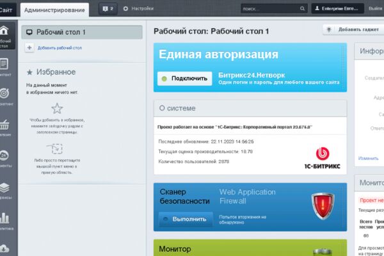Select Рабочий стол 1 in the left panel
384x256 pixels.
[82, 32]
